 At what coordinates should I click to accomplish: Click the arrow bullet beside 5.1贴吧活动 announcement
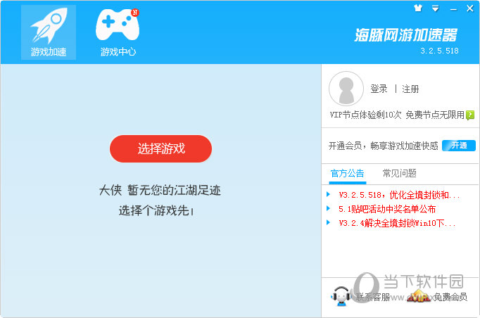(328, 208)
